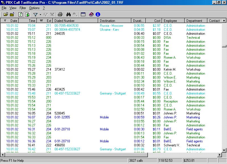Click the Employee column header
Image resolution: width=227 pixels, height=164 pixels.
[173, 21]
